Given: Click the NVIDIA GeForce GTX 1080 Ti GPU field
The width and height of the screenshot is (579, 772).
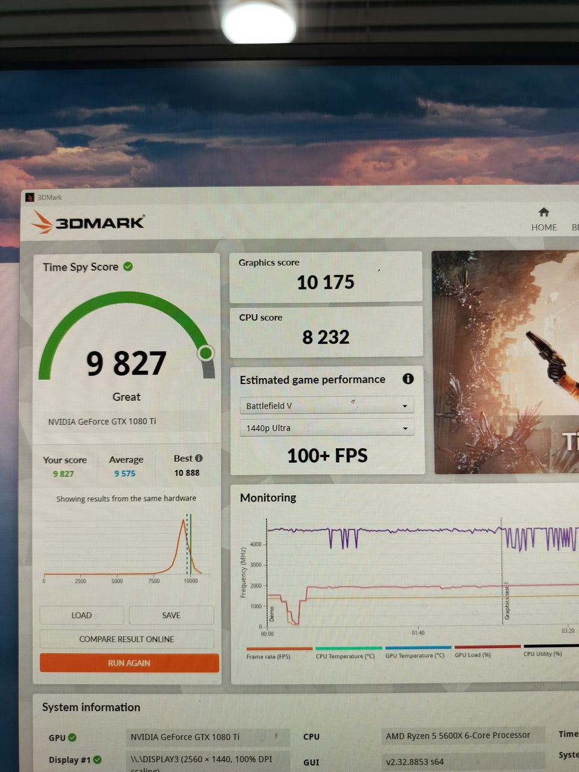Looking at the screenshot, I should tap(208, 737).
